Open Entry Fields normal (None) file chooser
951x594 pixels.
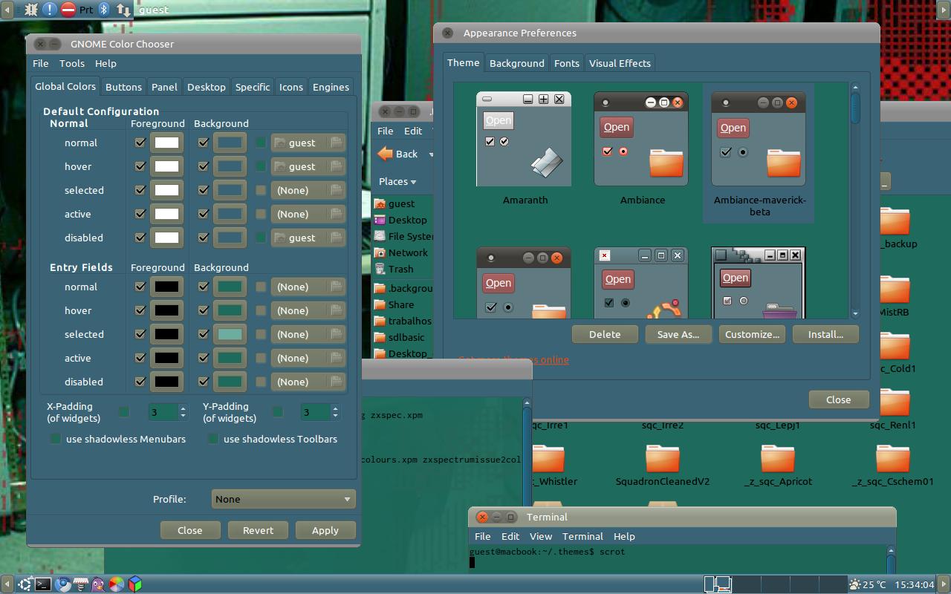[x=308, y=287]
